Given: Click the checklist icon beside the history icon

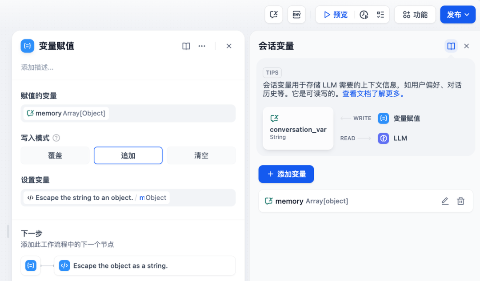Looking at the screenshot, I should (380, 14).
